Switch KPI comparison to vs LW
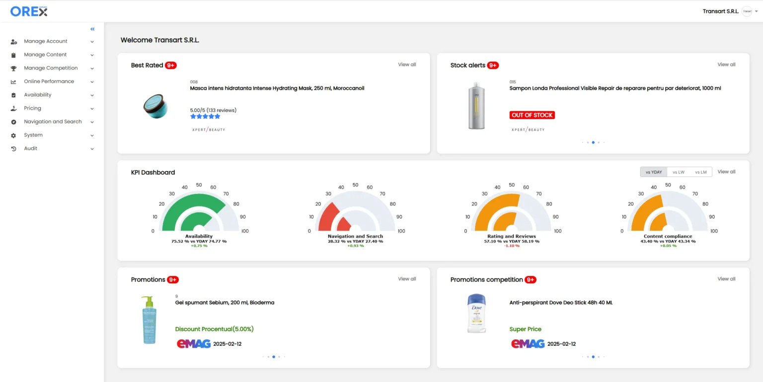This screenshot has width=763, height=382. point(678,172)
